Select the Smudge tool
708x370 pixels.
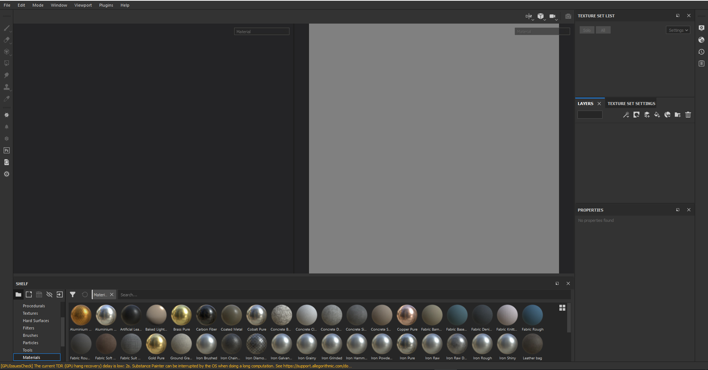tap(7, 75)
